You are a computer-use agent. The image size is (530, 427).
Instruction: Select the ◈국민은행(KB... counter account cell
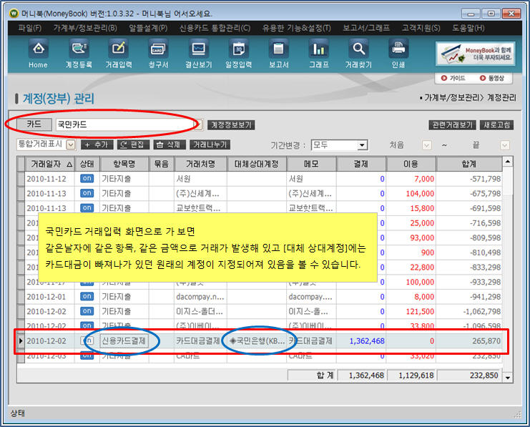point(257,340)
